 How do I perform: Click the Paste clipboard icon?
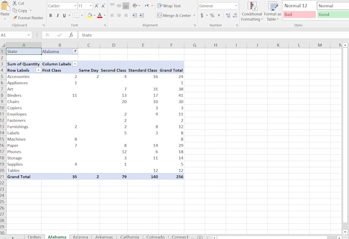click(5, 6)
